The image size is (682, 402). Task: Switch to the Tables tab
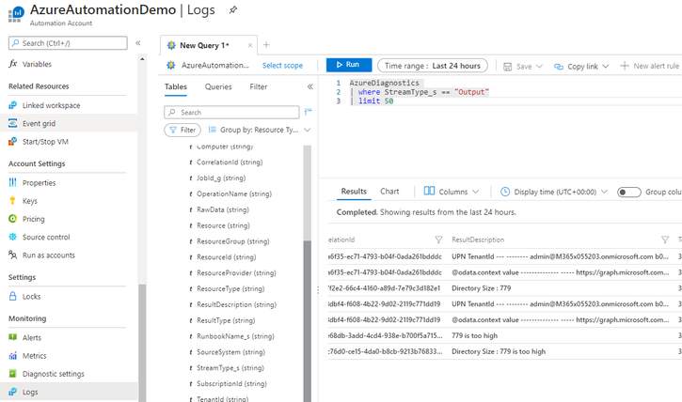click(x=176, y=86)
